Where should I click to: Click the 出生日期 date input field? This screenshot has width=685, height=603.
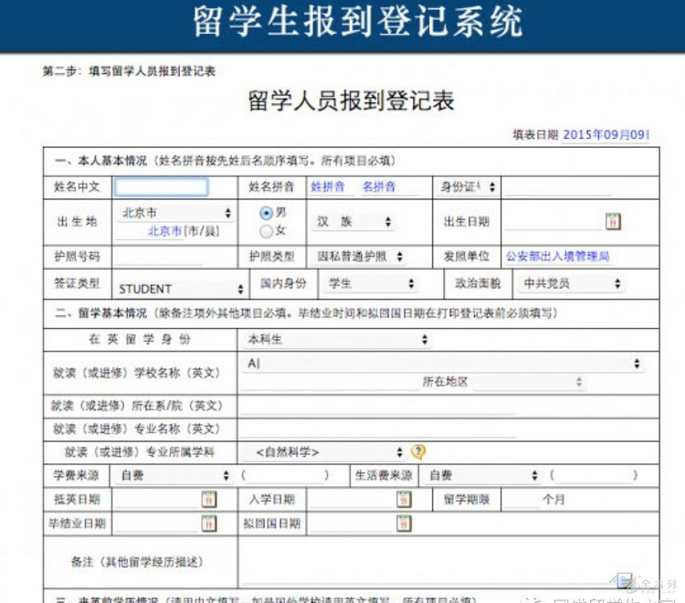tap(553, 222)
